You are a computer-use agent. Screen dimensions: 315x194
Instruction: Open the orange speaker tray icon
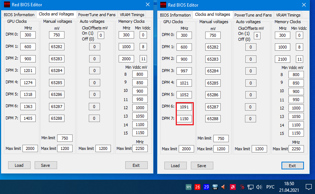[224, 187]
